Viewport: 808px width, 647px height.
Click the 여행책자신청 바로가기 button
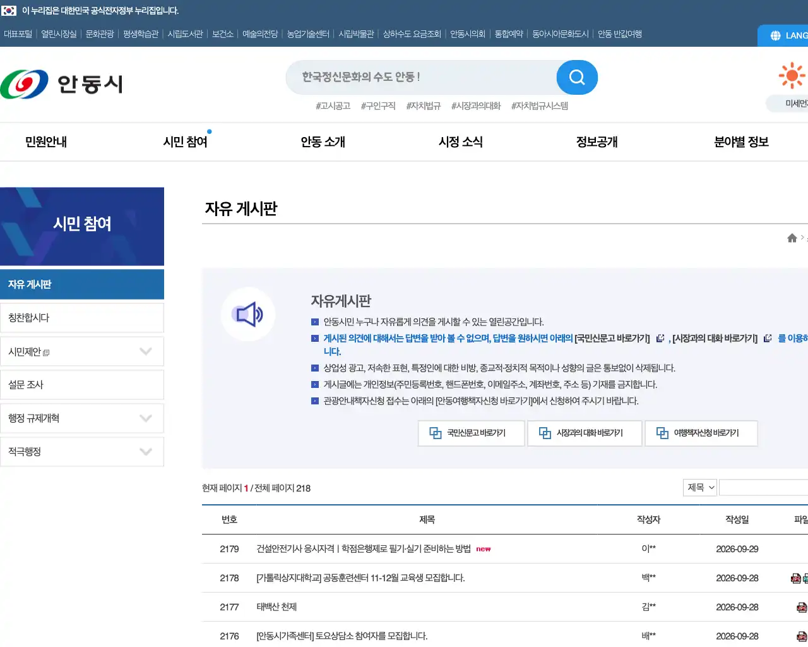tap(701, 433)
